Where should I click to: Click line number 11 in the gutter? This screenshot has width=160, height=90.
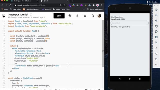3,46
